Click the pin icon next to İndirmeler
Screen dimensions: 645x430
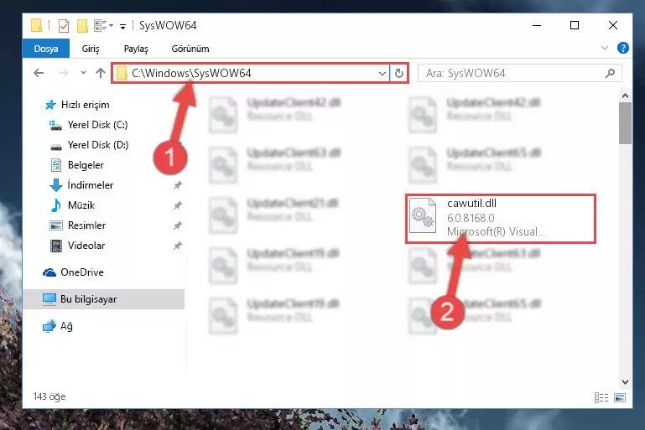pos(177,185)
